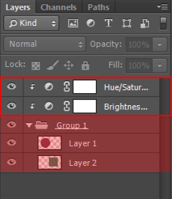
Task: Switch to the Paths tab
Action: pos(99,7)
